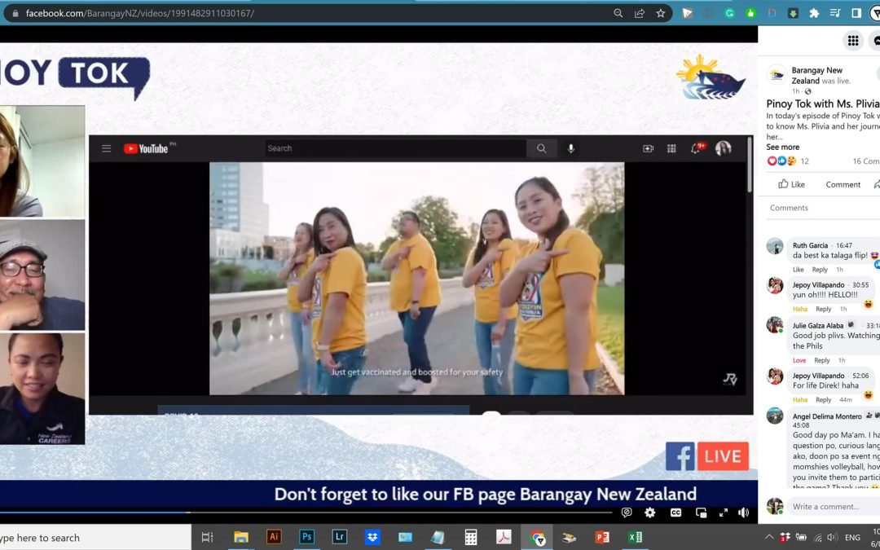The height and width of the screenshot is (550, 880).
Task: Like the Pinoy Tok live video
Action: [790, 184]
